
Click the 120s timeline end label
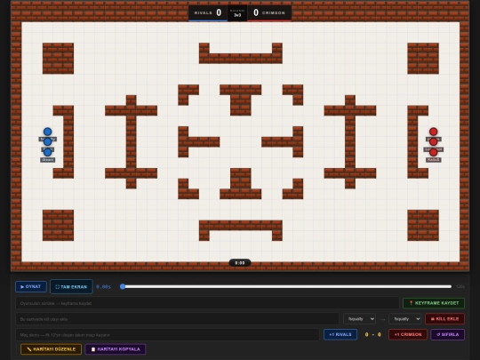click(x=460, y=286)
